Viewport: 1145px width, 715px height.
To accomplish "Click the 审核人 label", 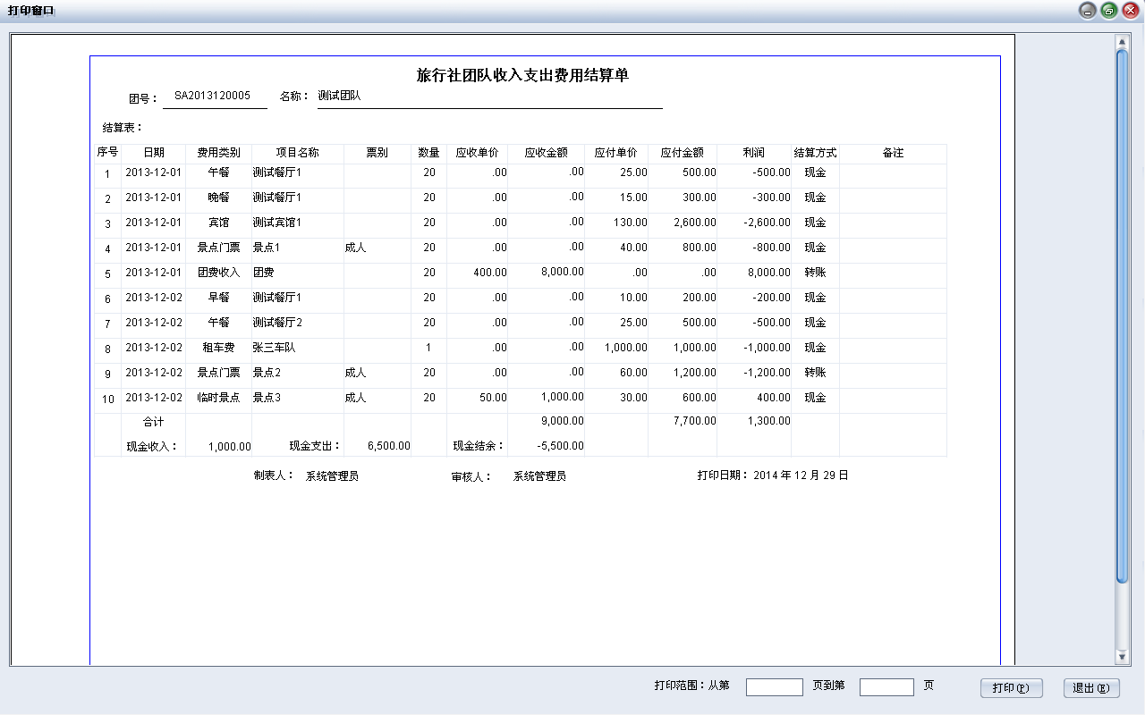I will [472, 477].
